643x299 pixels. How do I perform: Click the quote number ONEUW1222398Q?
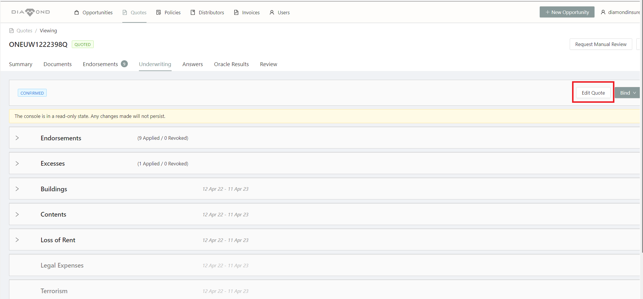(x=38, y=44)
